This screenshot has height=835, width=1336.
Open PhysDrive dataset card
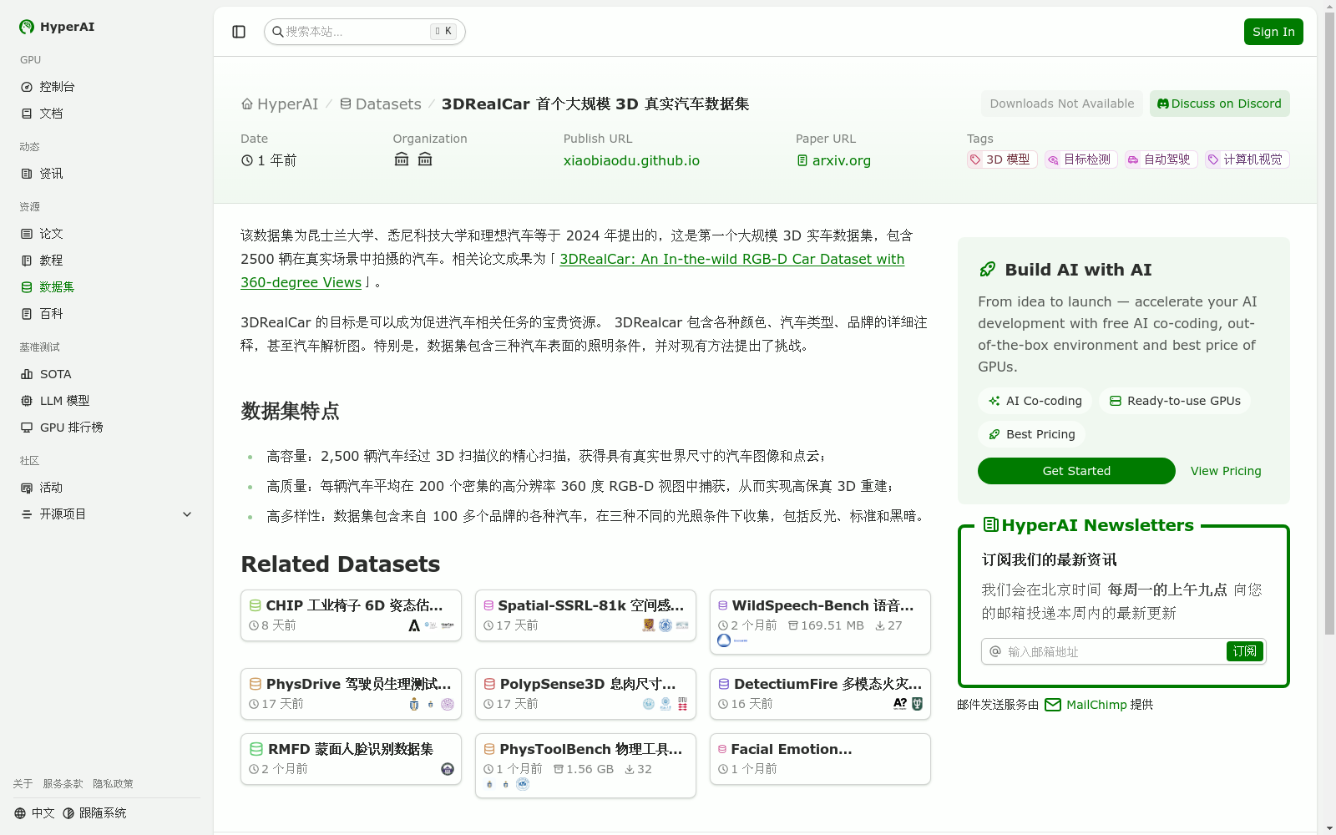(351, 694)
